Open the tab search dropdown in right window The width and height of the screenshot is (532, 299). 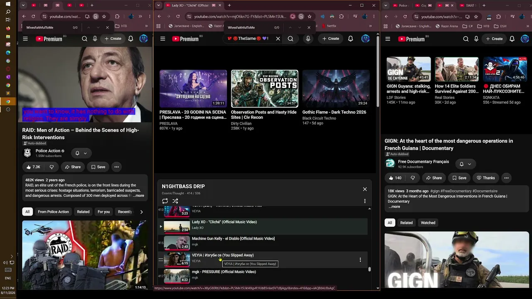coord(386,5)
